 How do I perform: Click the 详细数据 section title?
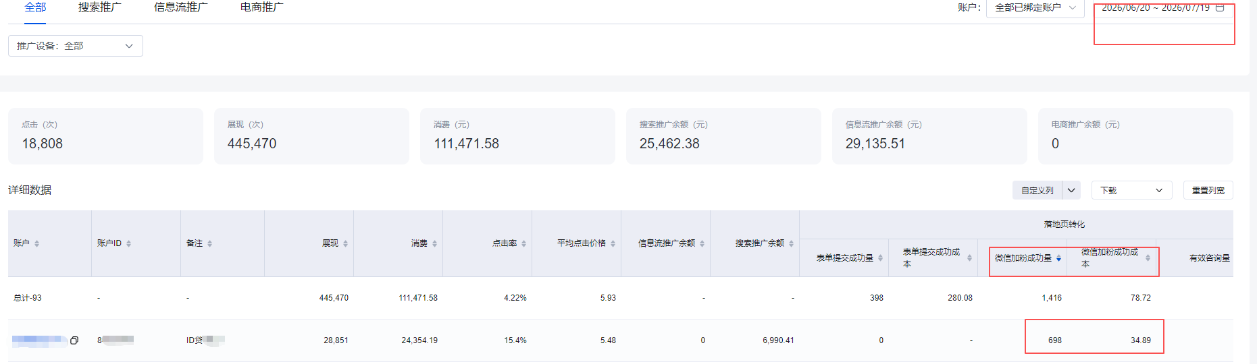pyautogui.click(x=30, y=190)
